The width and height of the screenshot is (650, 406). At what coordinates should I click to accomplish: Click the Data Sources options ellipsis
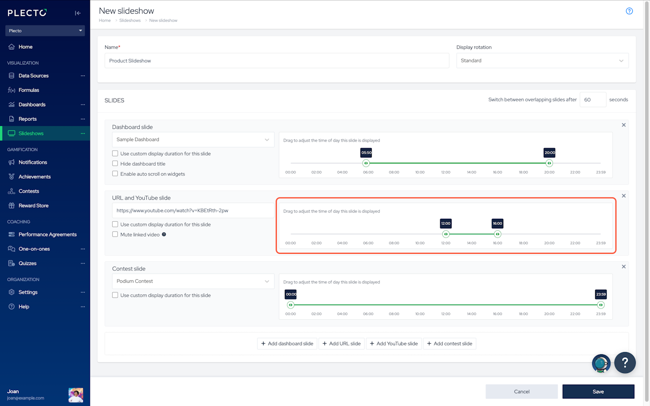[83, 76]
